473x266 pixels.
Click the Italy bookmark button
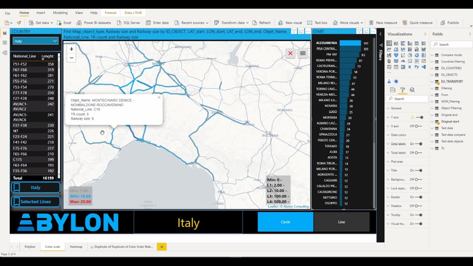pyautogui.click(x=35, y=187)
